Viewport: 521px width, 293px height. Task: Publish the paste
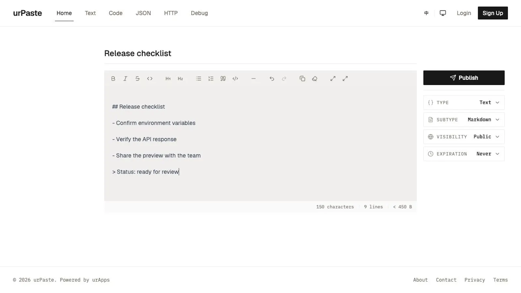pyautogui.click(x=464, y=78)
